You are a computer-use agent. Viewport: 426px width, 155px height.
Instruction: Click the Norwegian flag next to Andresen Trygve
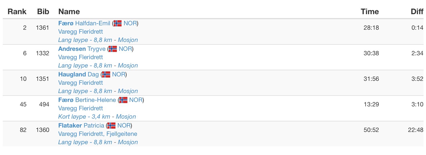coord(113,49)
